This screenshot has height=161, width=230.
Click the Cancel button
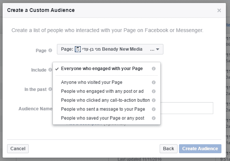18,149
